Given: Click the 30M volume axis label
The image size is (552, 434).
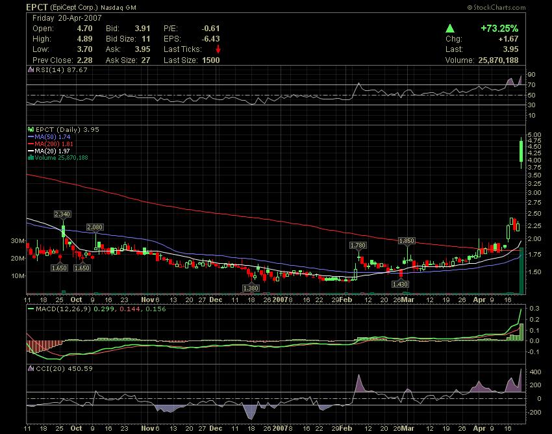Looking at the screenshot, I should [18, 241].
